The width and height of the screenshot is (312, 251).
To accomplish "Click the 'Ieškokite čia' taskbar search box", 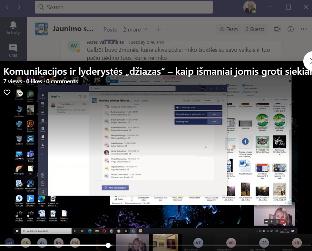I will pos(46,231).
